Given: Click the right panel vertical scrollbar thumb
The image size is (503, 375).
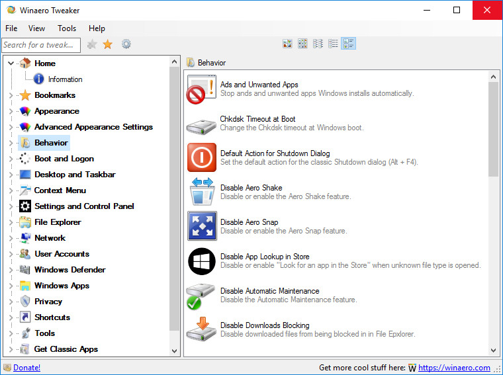Looking at the screenshot, I should (x=493, y=129).
